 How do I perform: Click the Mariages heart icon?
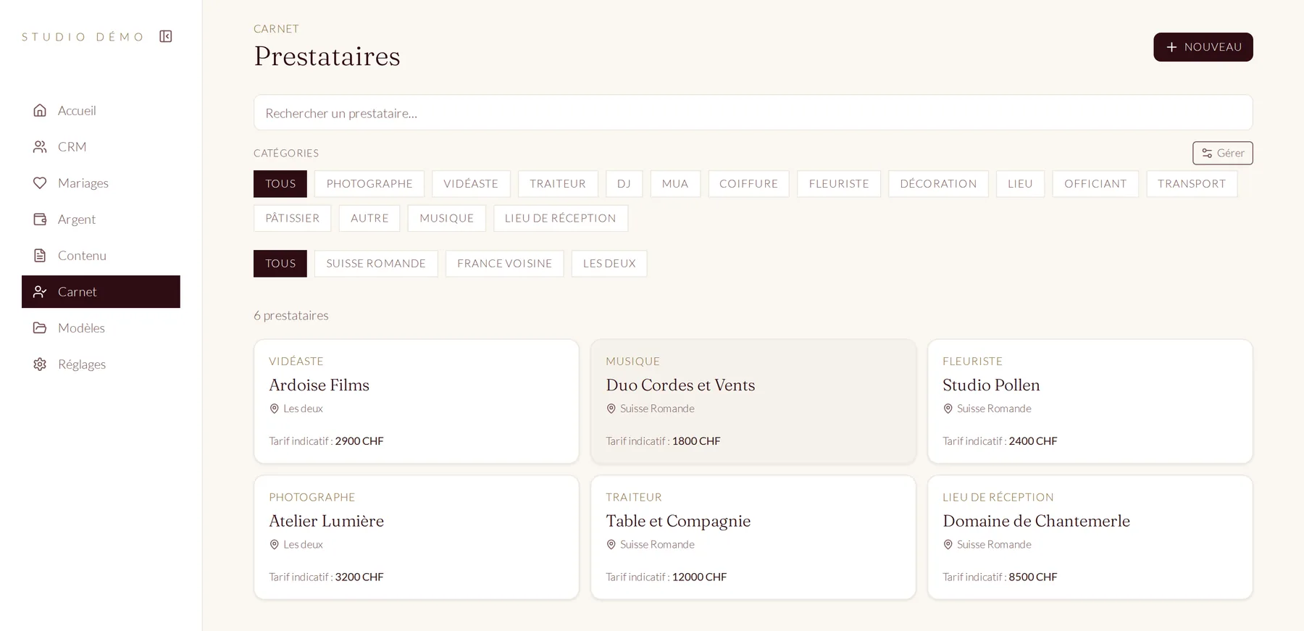click(40, 183)
